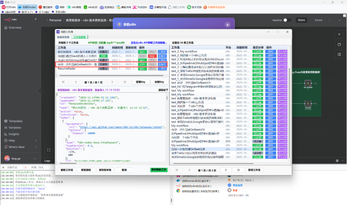Toggle 未分享 status in cloud backup list
This screenshot has width=347, height=205.
click(x=258, y=141)
